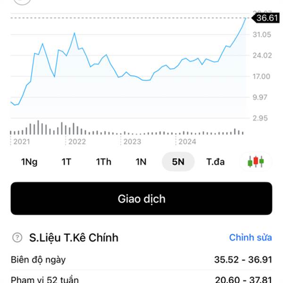Tap the volume bars below the chart
This screenshot has height=283, width=283.
click(127, 129)
